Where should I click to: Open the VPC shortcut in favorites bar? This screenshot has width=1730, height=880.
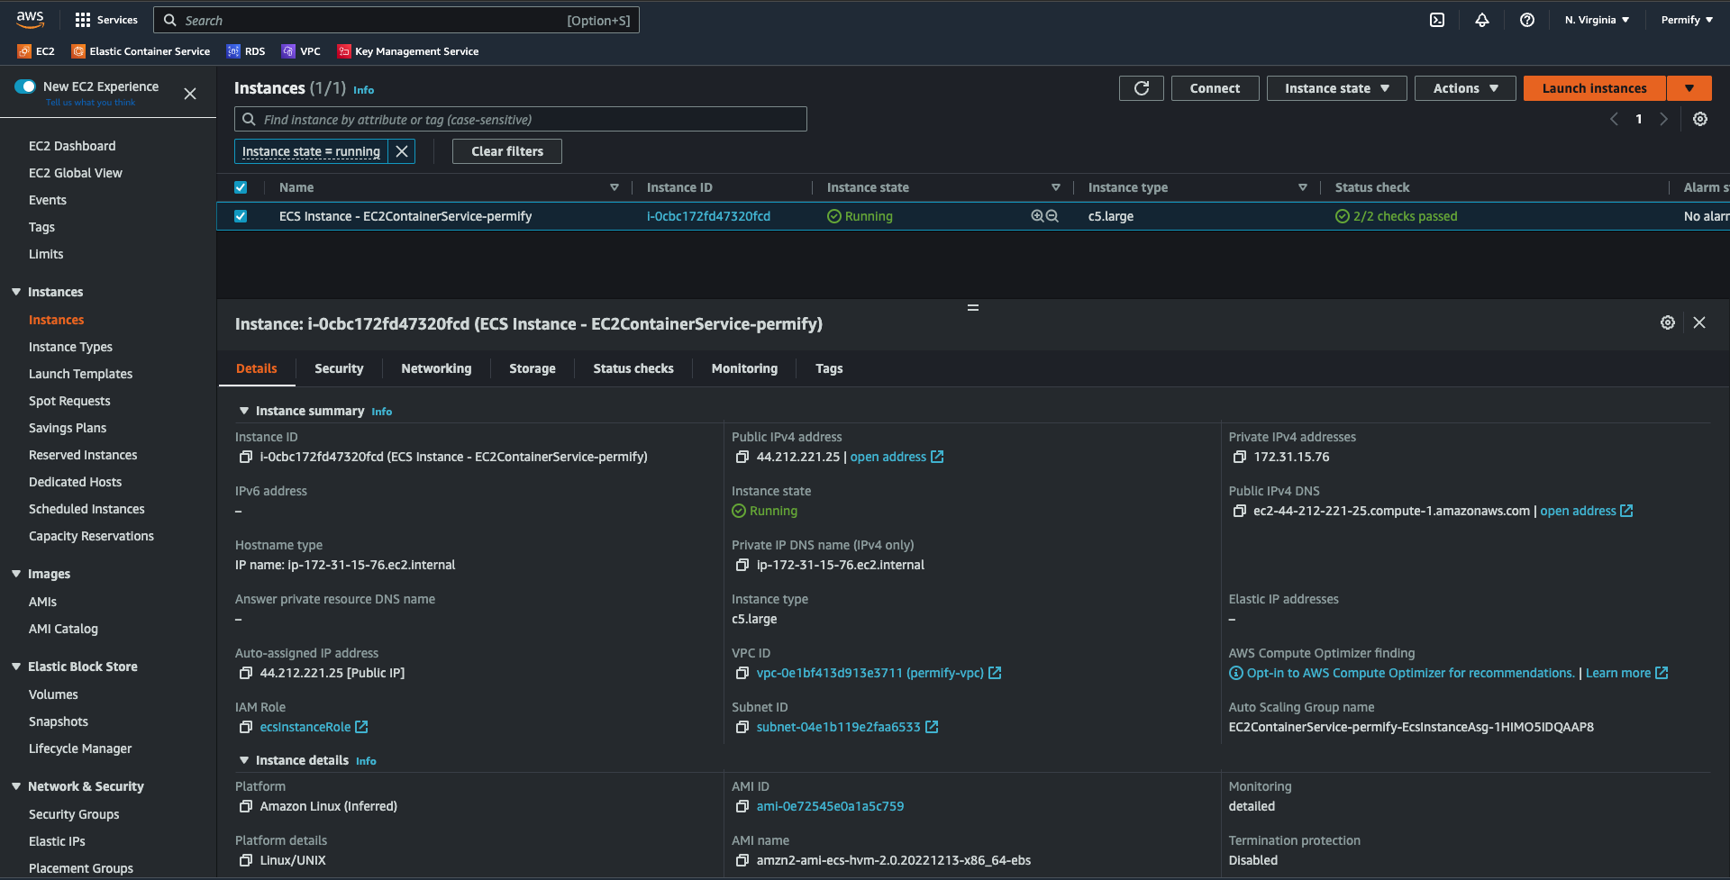301,51
